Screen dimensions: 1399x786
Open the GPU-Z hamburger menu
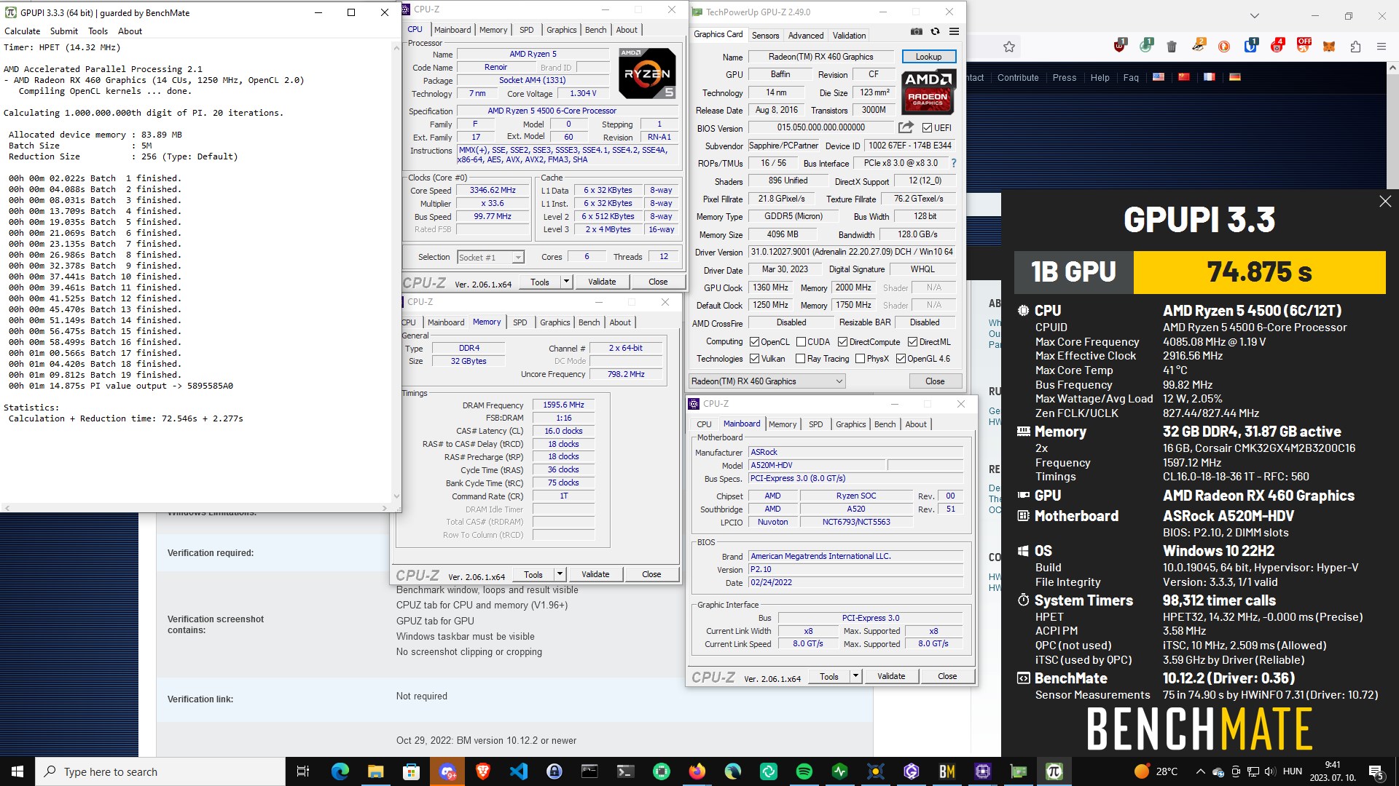click(954, 31)
